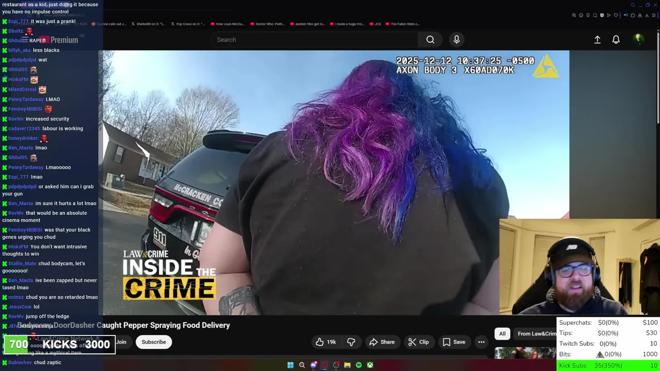Open the YouTube upload/create icon
This screenshot has height=371, width=660.
coord(597,40)
